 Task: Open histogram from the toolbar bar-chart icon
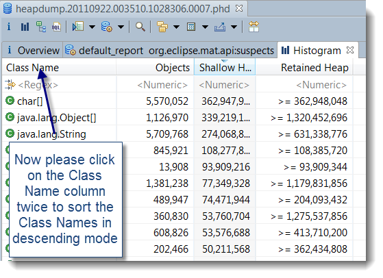click(x=25, y=27)
